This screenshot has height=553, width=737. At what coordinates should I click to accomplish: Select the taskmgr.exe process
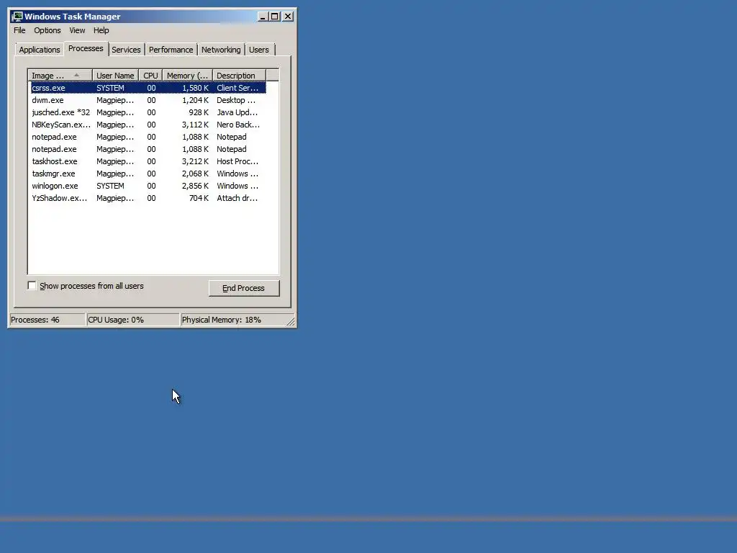point(148,174)
